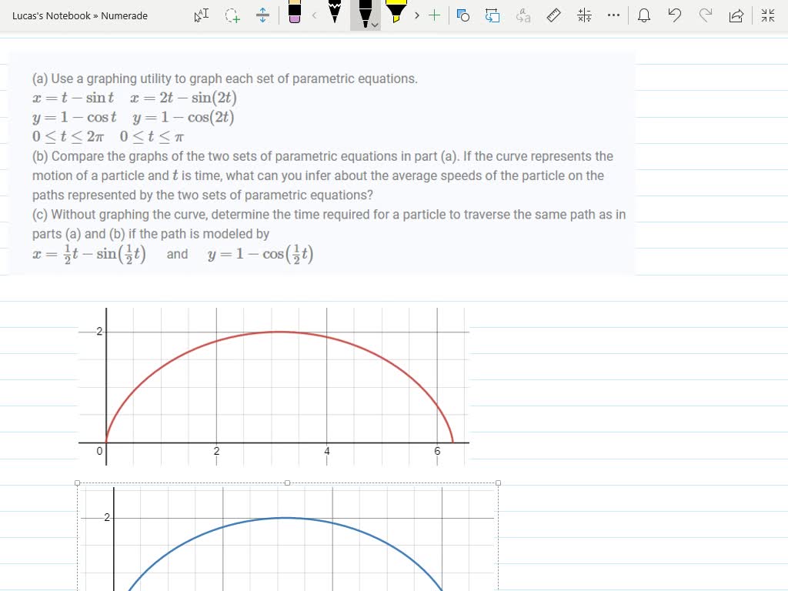This screenshot has width=788, height=591.
Task: Pick the black pencil tool
Action: [x=334, y=12]
